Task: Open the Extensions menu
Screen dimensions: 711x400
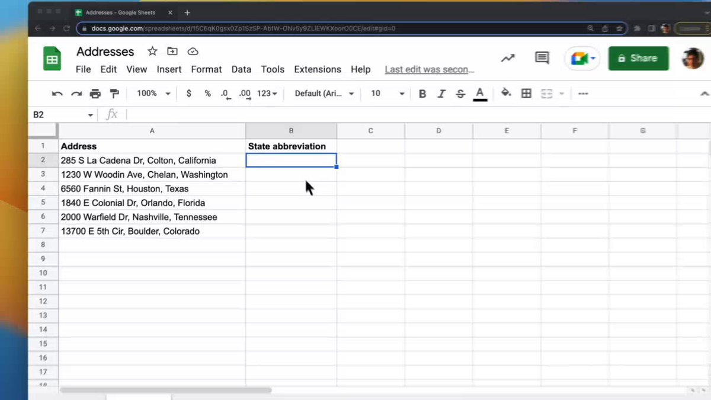Action: click(x=318, y=69)
